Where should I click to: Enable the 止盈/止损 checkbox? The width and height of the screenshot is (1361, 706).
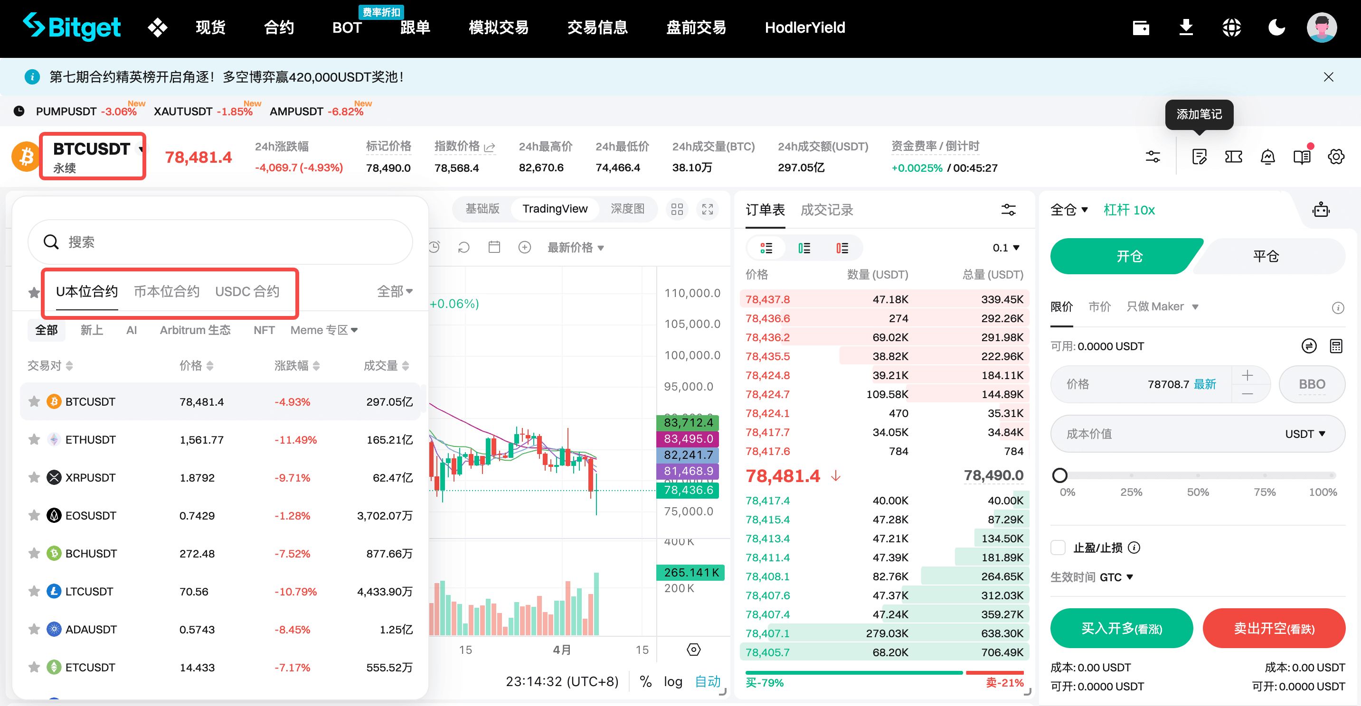[1058, 548]
